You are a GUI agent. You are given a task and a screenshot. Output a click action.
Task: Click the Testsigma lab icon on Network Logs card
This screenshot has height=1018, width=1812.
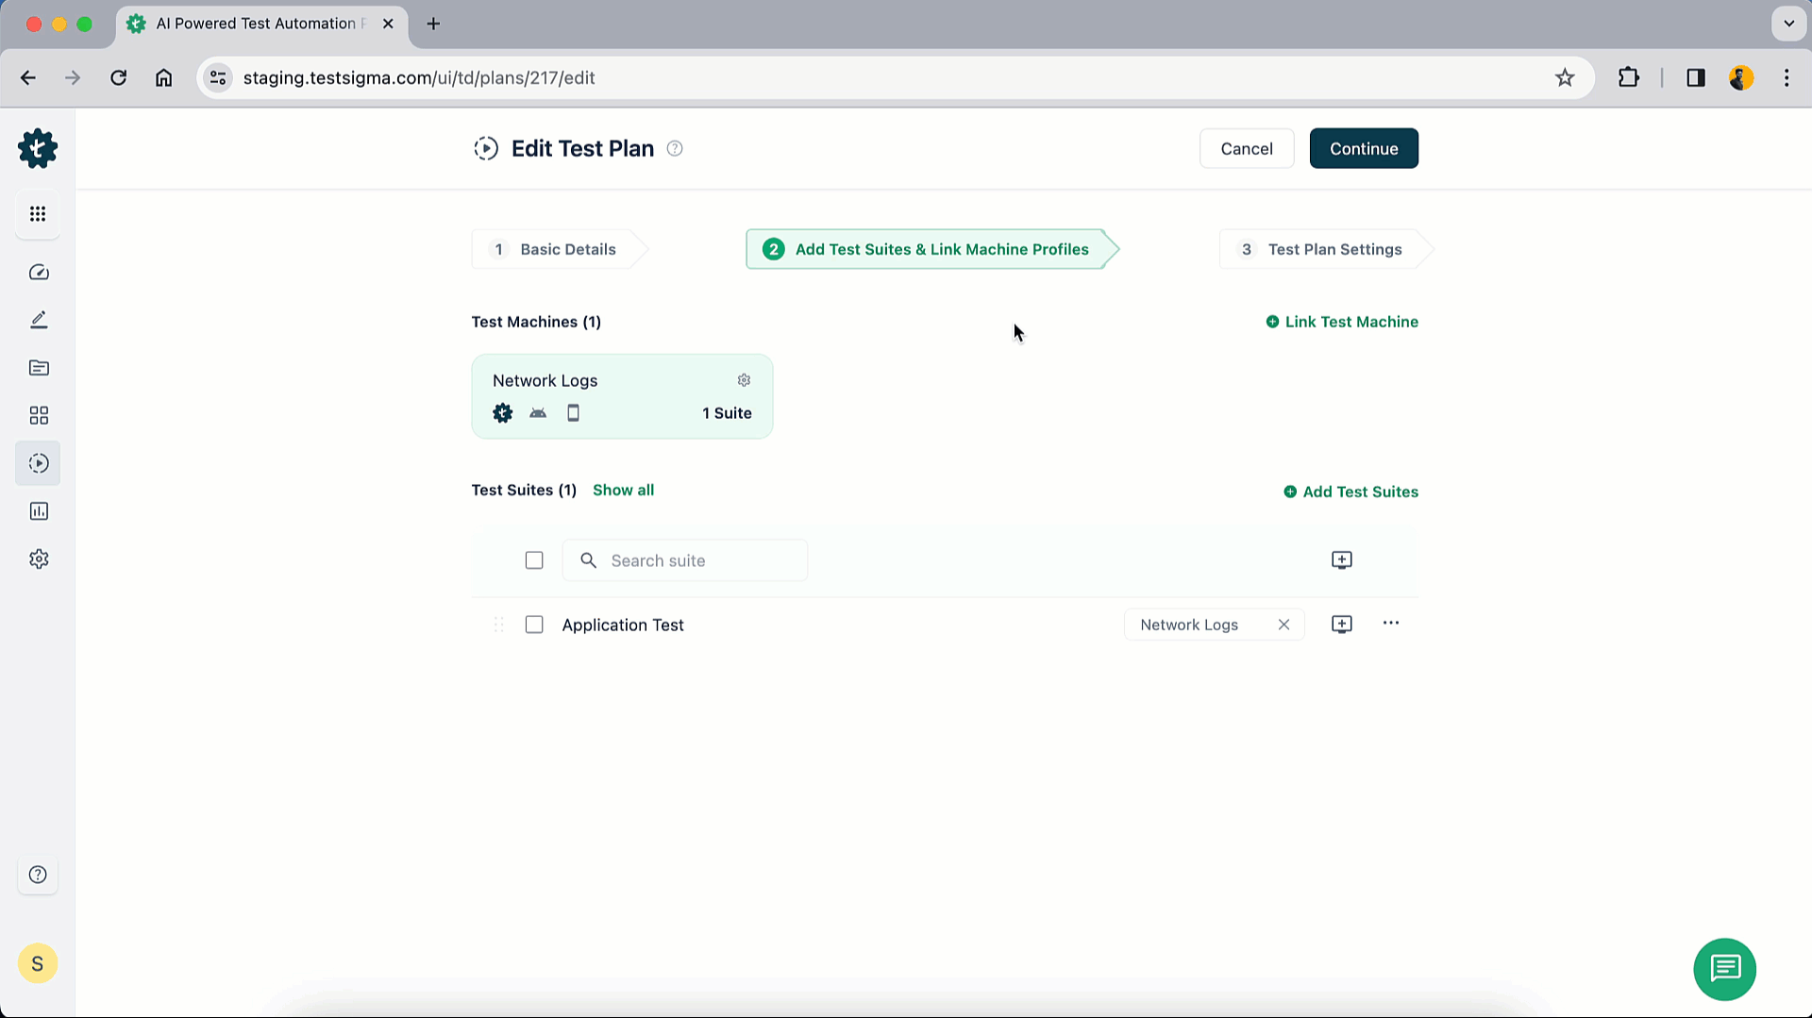click(503, 413)
